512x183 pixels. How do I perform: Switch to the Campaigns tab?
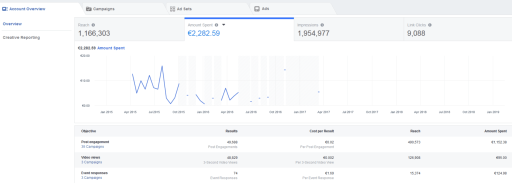(124, 9)
